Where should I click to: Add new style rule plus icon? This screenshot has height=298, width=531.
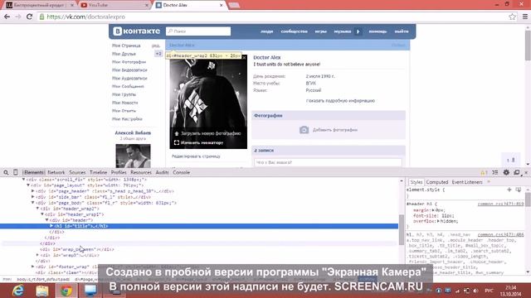click(x=509, y=190)
